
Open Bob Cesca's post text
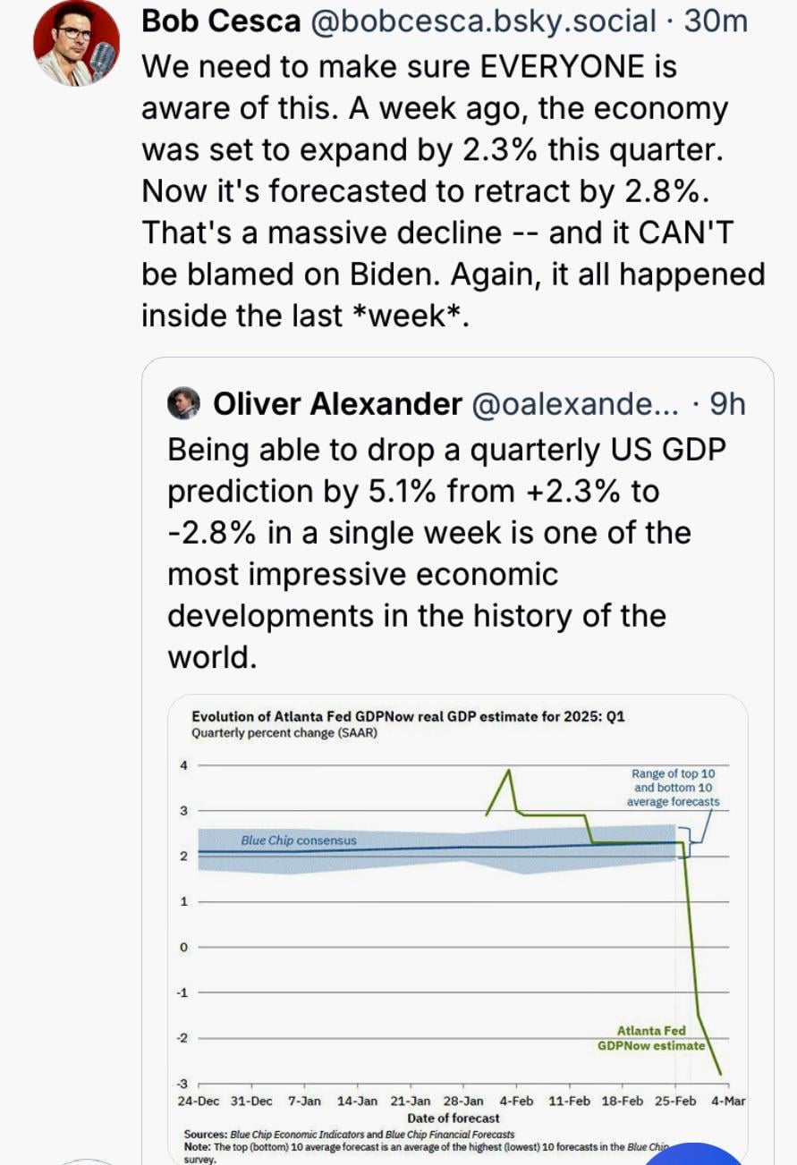447,191
